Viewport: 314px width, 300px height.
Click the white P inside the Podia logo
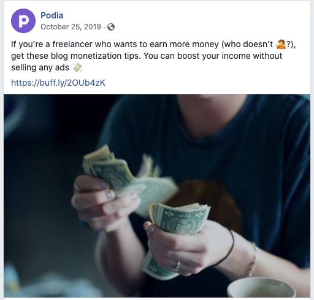coord(23,21)
